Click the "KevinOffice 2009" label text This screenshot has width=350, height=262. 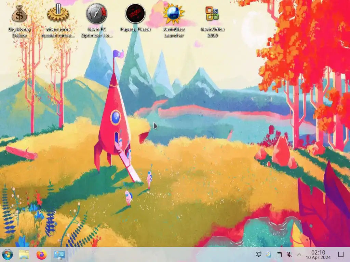[x=212, y=32]
